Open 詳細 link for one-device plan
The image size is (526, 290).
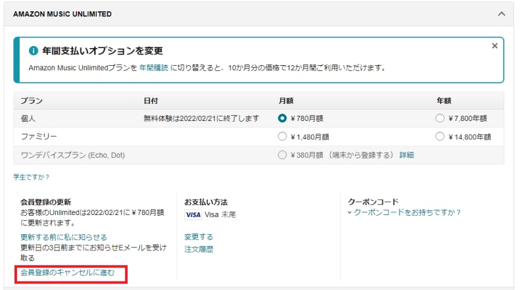[407, 155]
